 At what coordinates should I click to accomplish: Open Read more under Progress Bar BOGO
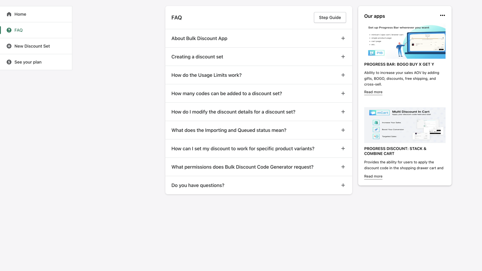[x=373, y=92]
